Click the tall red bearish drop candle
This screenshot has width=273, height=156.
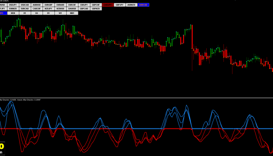(192, 37)
